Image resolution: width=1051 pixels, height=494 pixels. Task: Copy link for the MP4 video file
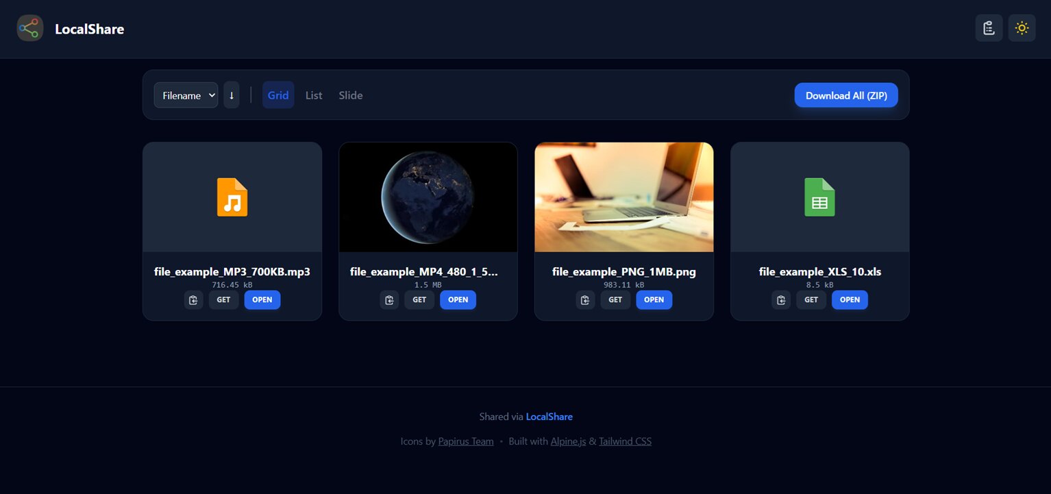389,300
